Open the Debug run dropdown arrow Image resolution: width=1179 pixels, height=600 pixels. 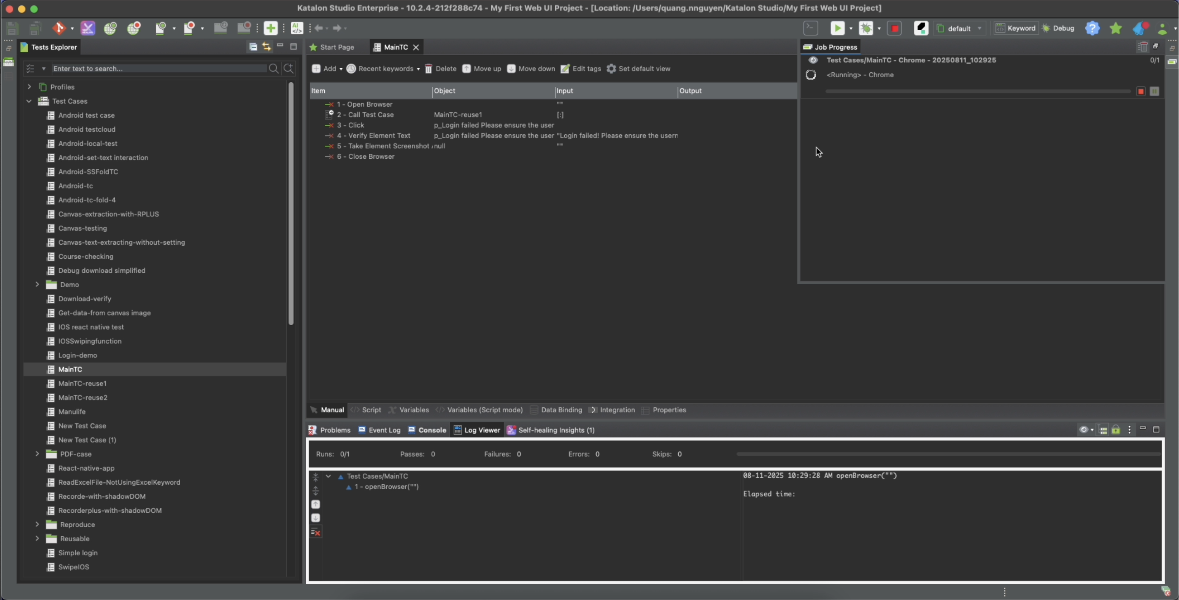(x=879, y=29)
